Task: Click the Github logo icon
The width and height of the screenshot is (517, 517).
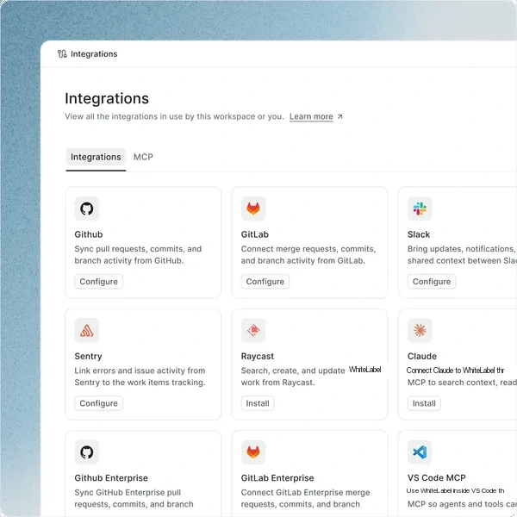Action: point(87,209)
